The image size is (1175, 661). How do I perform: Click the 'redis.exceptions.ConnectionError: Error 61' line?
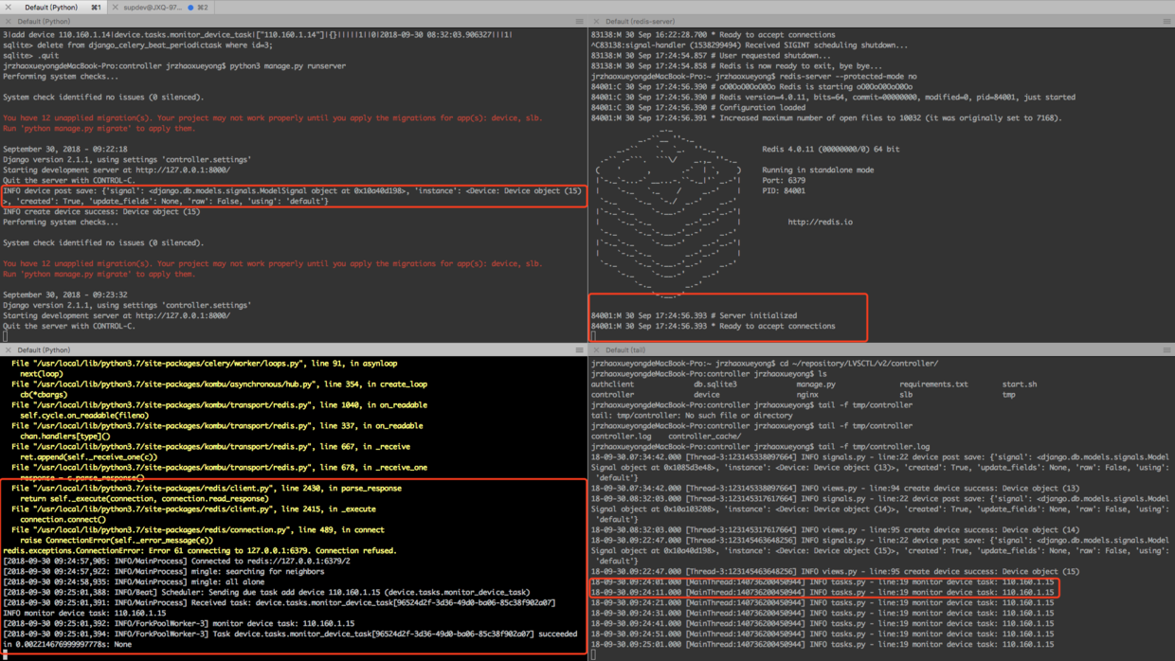(x=200, y=550)
